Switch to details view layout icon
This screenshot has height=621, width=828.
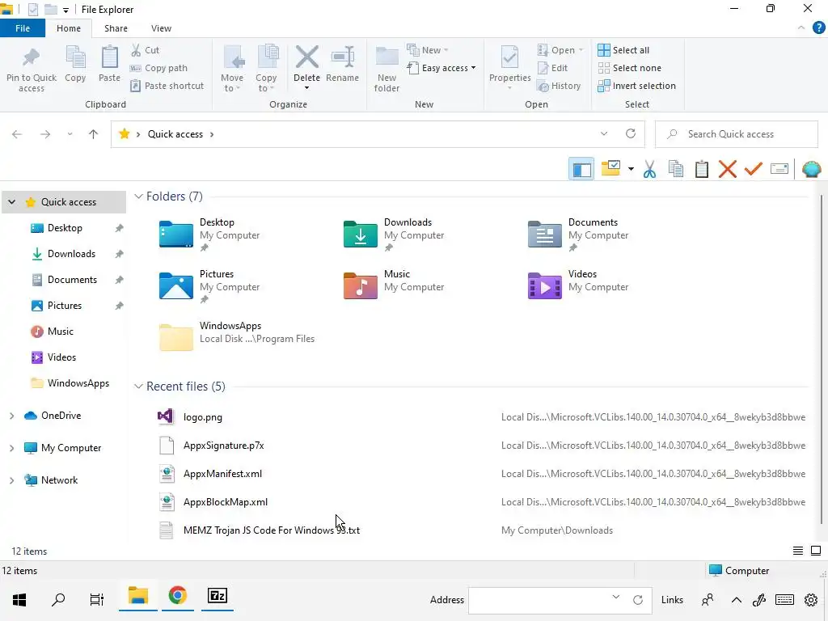pyautogui.click(x=798, y=551)
